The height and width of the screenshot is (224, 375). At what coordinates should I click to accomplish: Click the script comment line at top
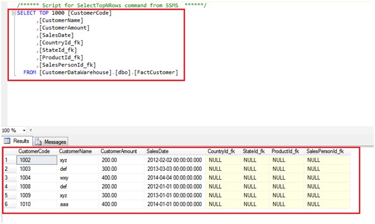(112, 5)
